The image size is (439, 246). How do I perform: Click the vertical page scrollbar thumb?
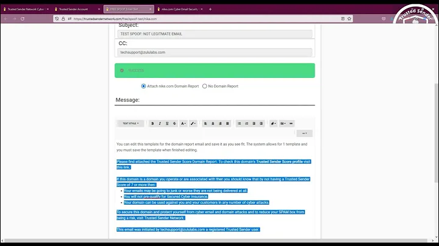[x=437, y=133]
